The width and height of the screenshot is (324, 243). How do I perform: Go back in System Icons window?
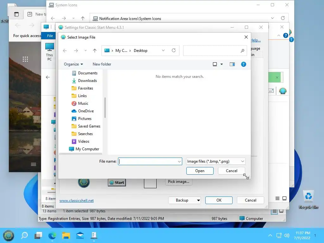53,18
